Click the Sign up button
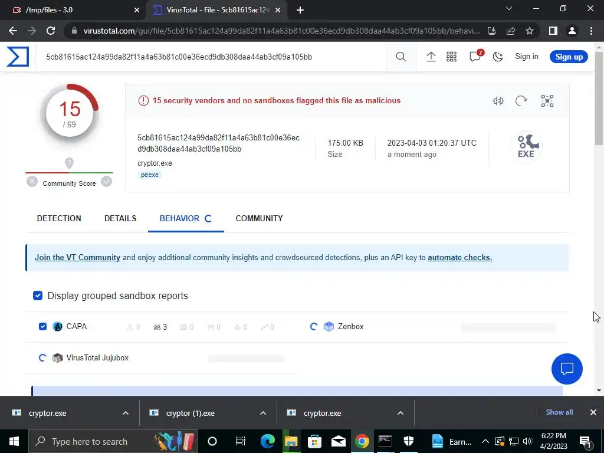The width and height of the screenshot is (604, 453). click(569, 57)
